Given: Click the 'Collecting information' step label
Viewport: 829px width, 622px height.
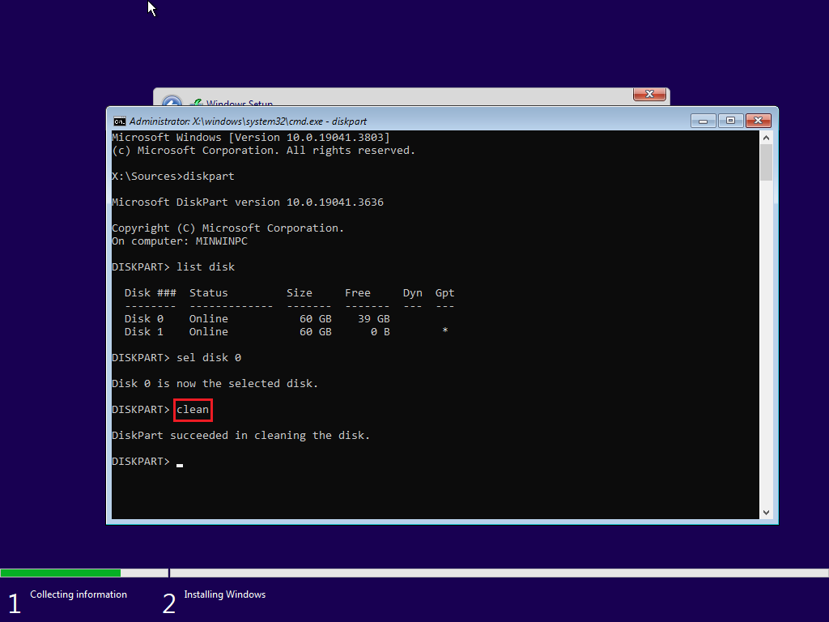Looking at the screenshot, I should pos(79,594).
